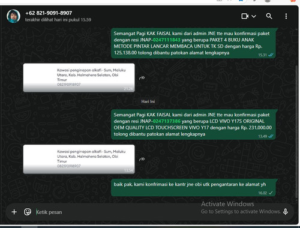
Task: Click the chat vertical scrollbar
Action: [x=297, y=131]
